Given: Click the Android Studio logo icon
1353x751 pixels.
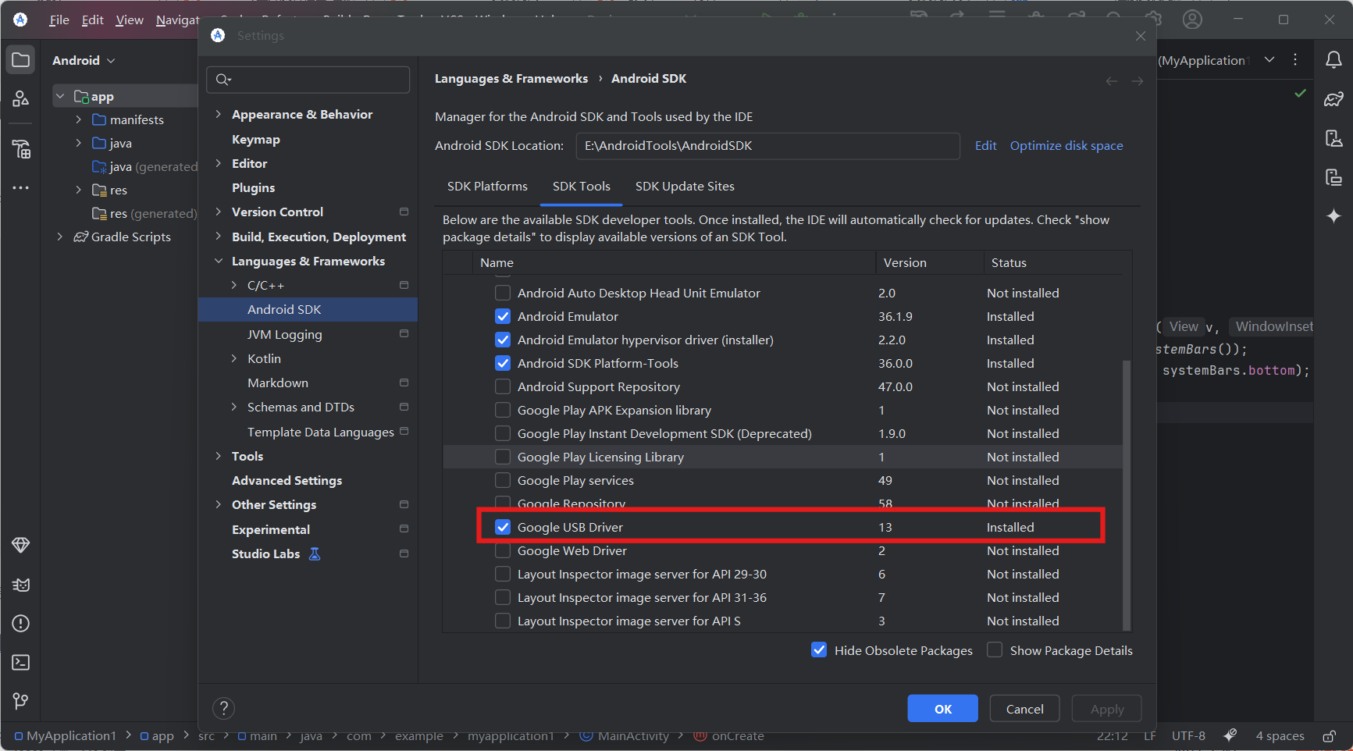Looking at the screenshot, I should [x=21, y=20].
